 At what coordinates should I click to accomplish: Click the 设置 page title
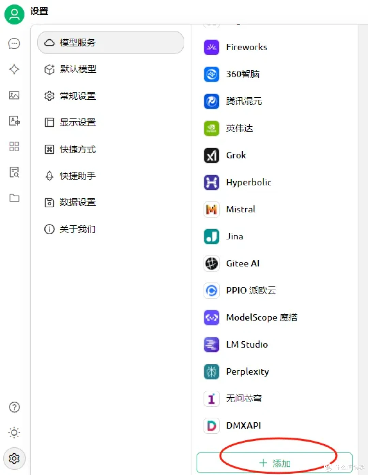pyautogui.click(x=39, y=11)
